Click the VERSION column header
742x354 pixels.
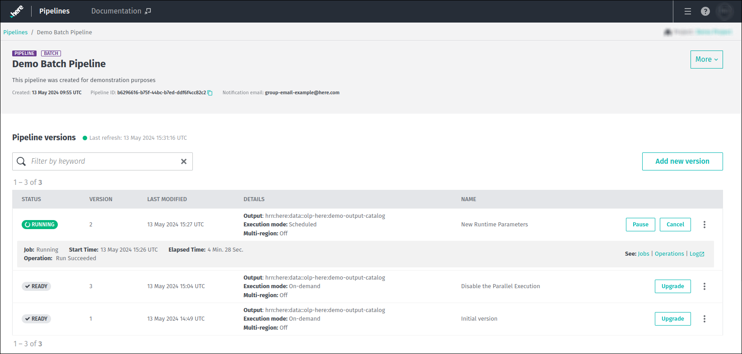pos(101,199)
